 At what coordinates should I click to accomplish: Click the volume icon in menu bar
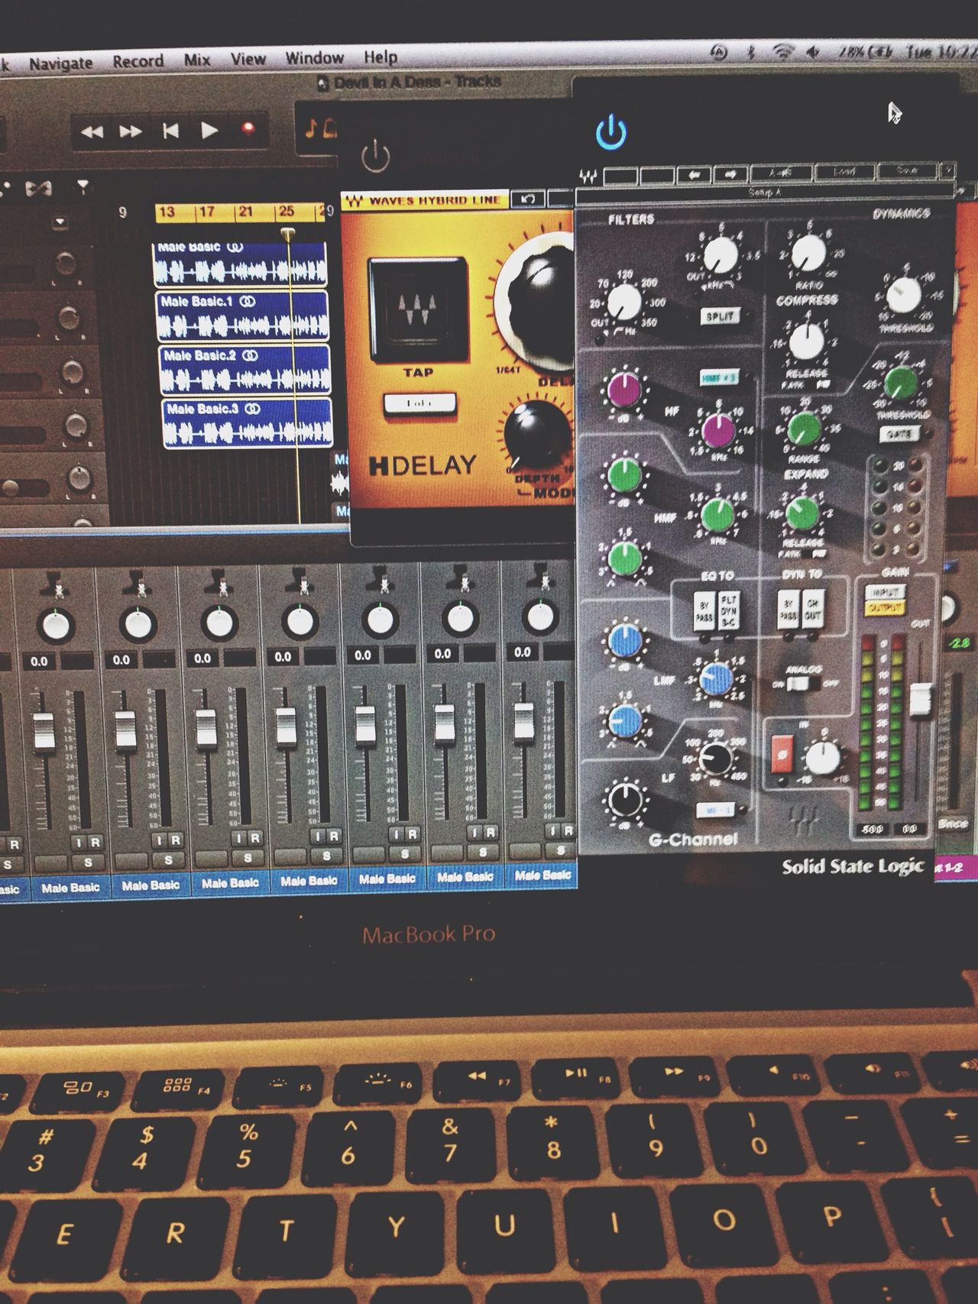pos(813,52)
